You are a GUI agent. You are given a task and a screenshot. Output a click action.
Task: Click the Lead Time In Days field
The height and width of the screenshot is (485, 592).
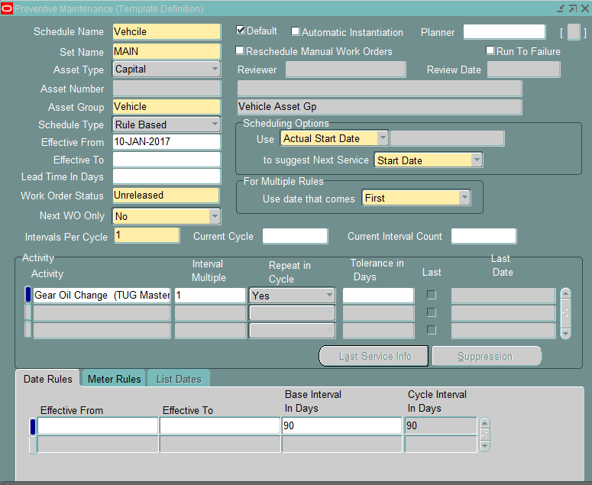pyautogui.click(x=167, y=176)
